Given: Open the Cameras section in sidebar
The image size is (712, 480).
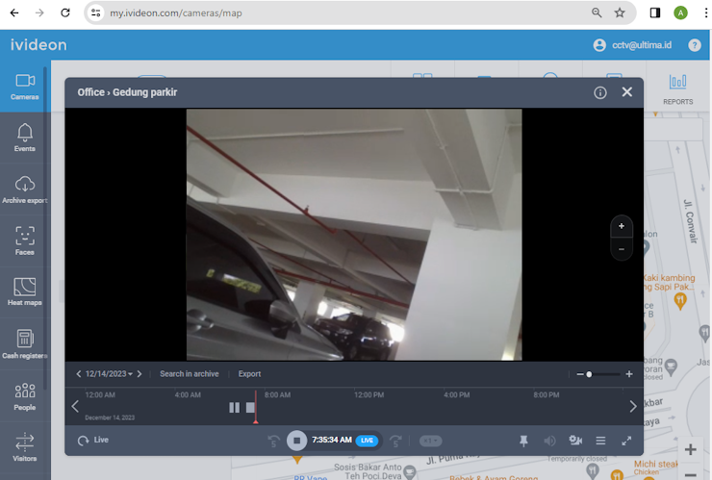Looking at the screenshot, I should (x=24, y=87).
